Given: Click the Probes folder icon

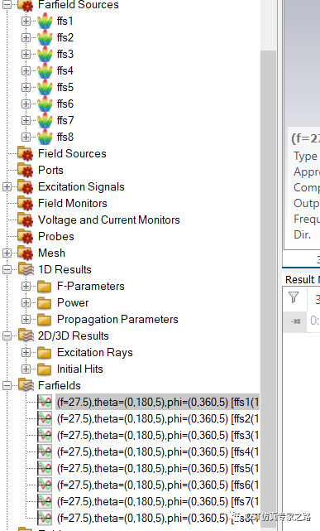Looking at the screenshot, I should (26, 237).
